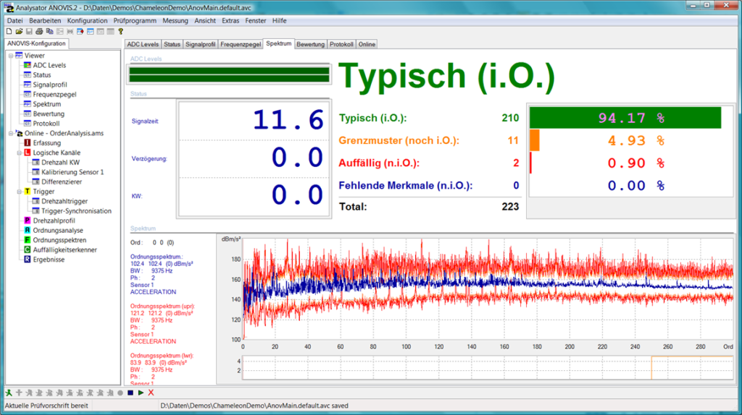Click the green 94.17 % progress bar
This screenshot has height=415, width=742.
[x=625, y=118]
